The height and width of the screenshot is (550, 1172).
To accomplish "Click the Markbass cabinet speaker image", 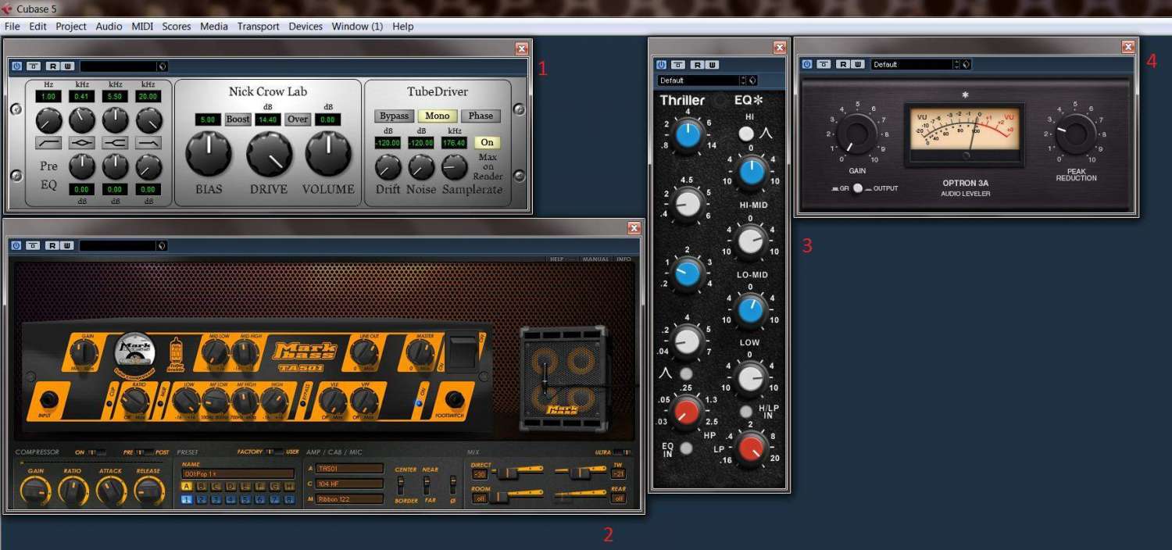I will tap(564, 378).
